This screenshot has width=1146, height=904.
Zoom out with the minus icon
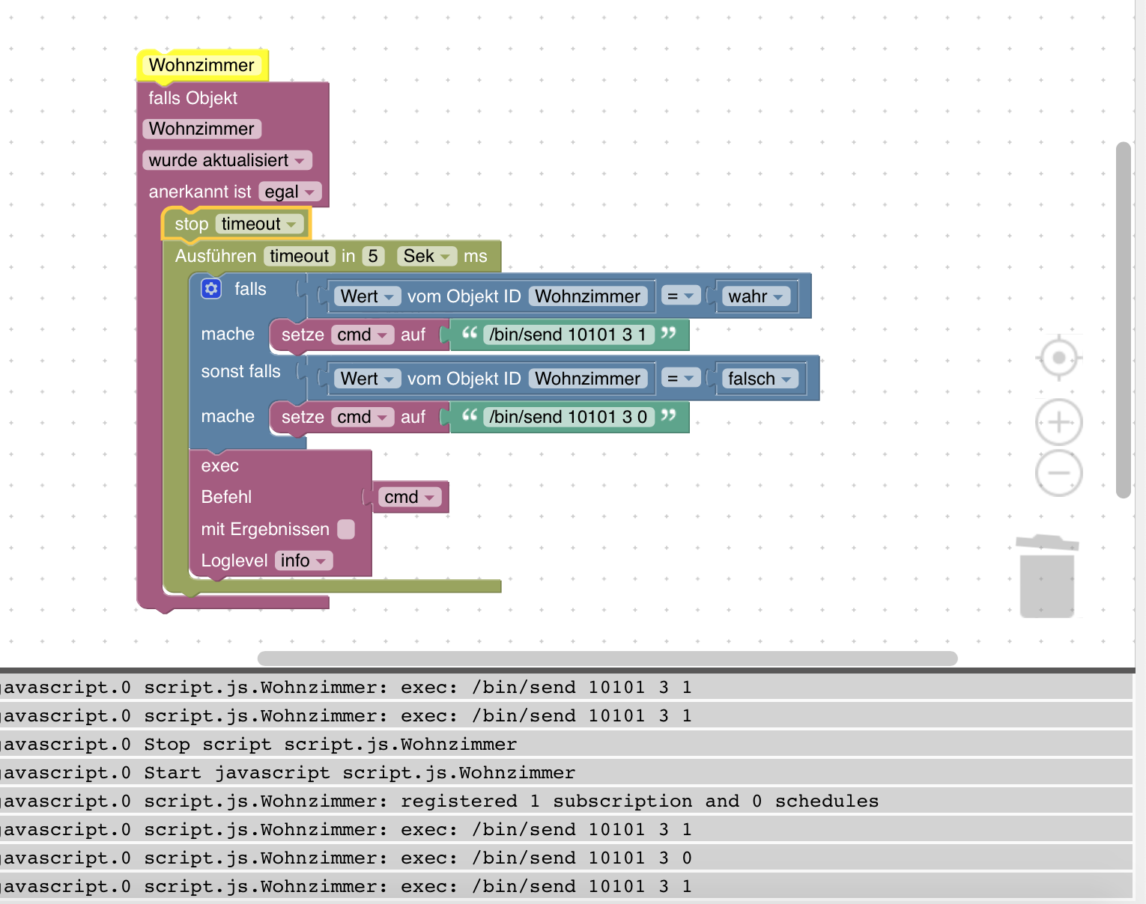[x=1058, y=473]
